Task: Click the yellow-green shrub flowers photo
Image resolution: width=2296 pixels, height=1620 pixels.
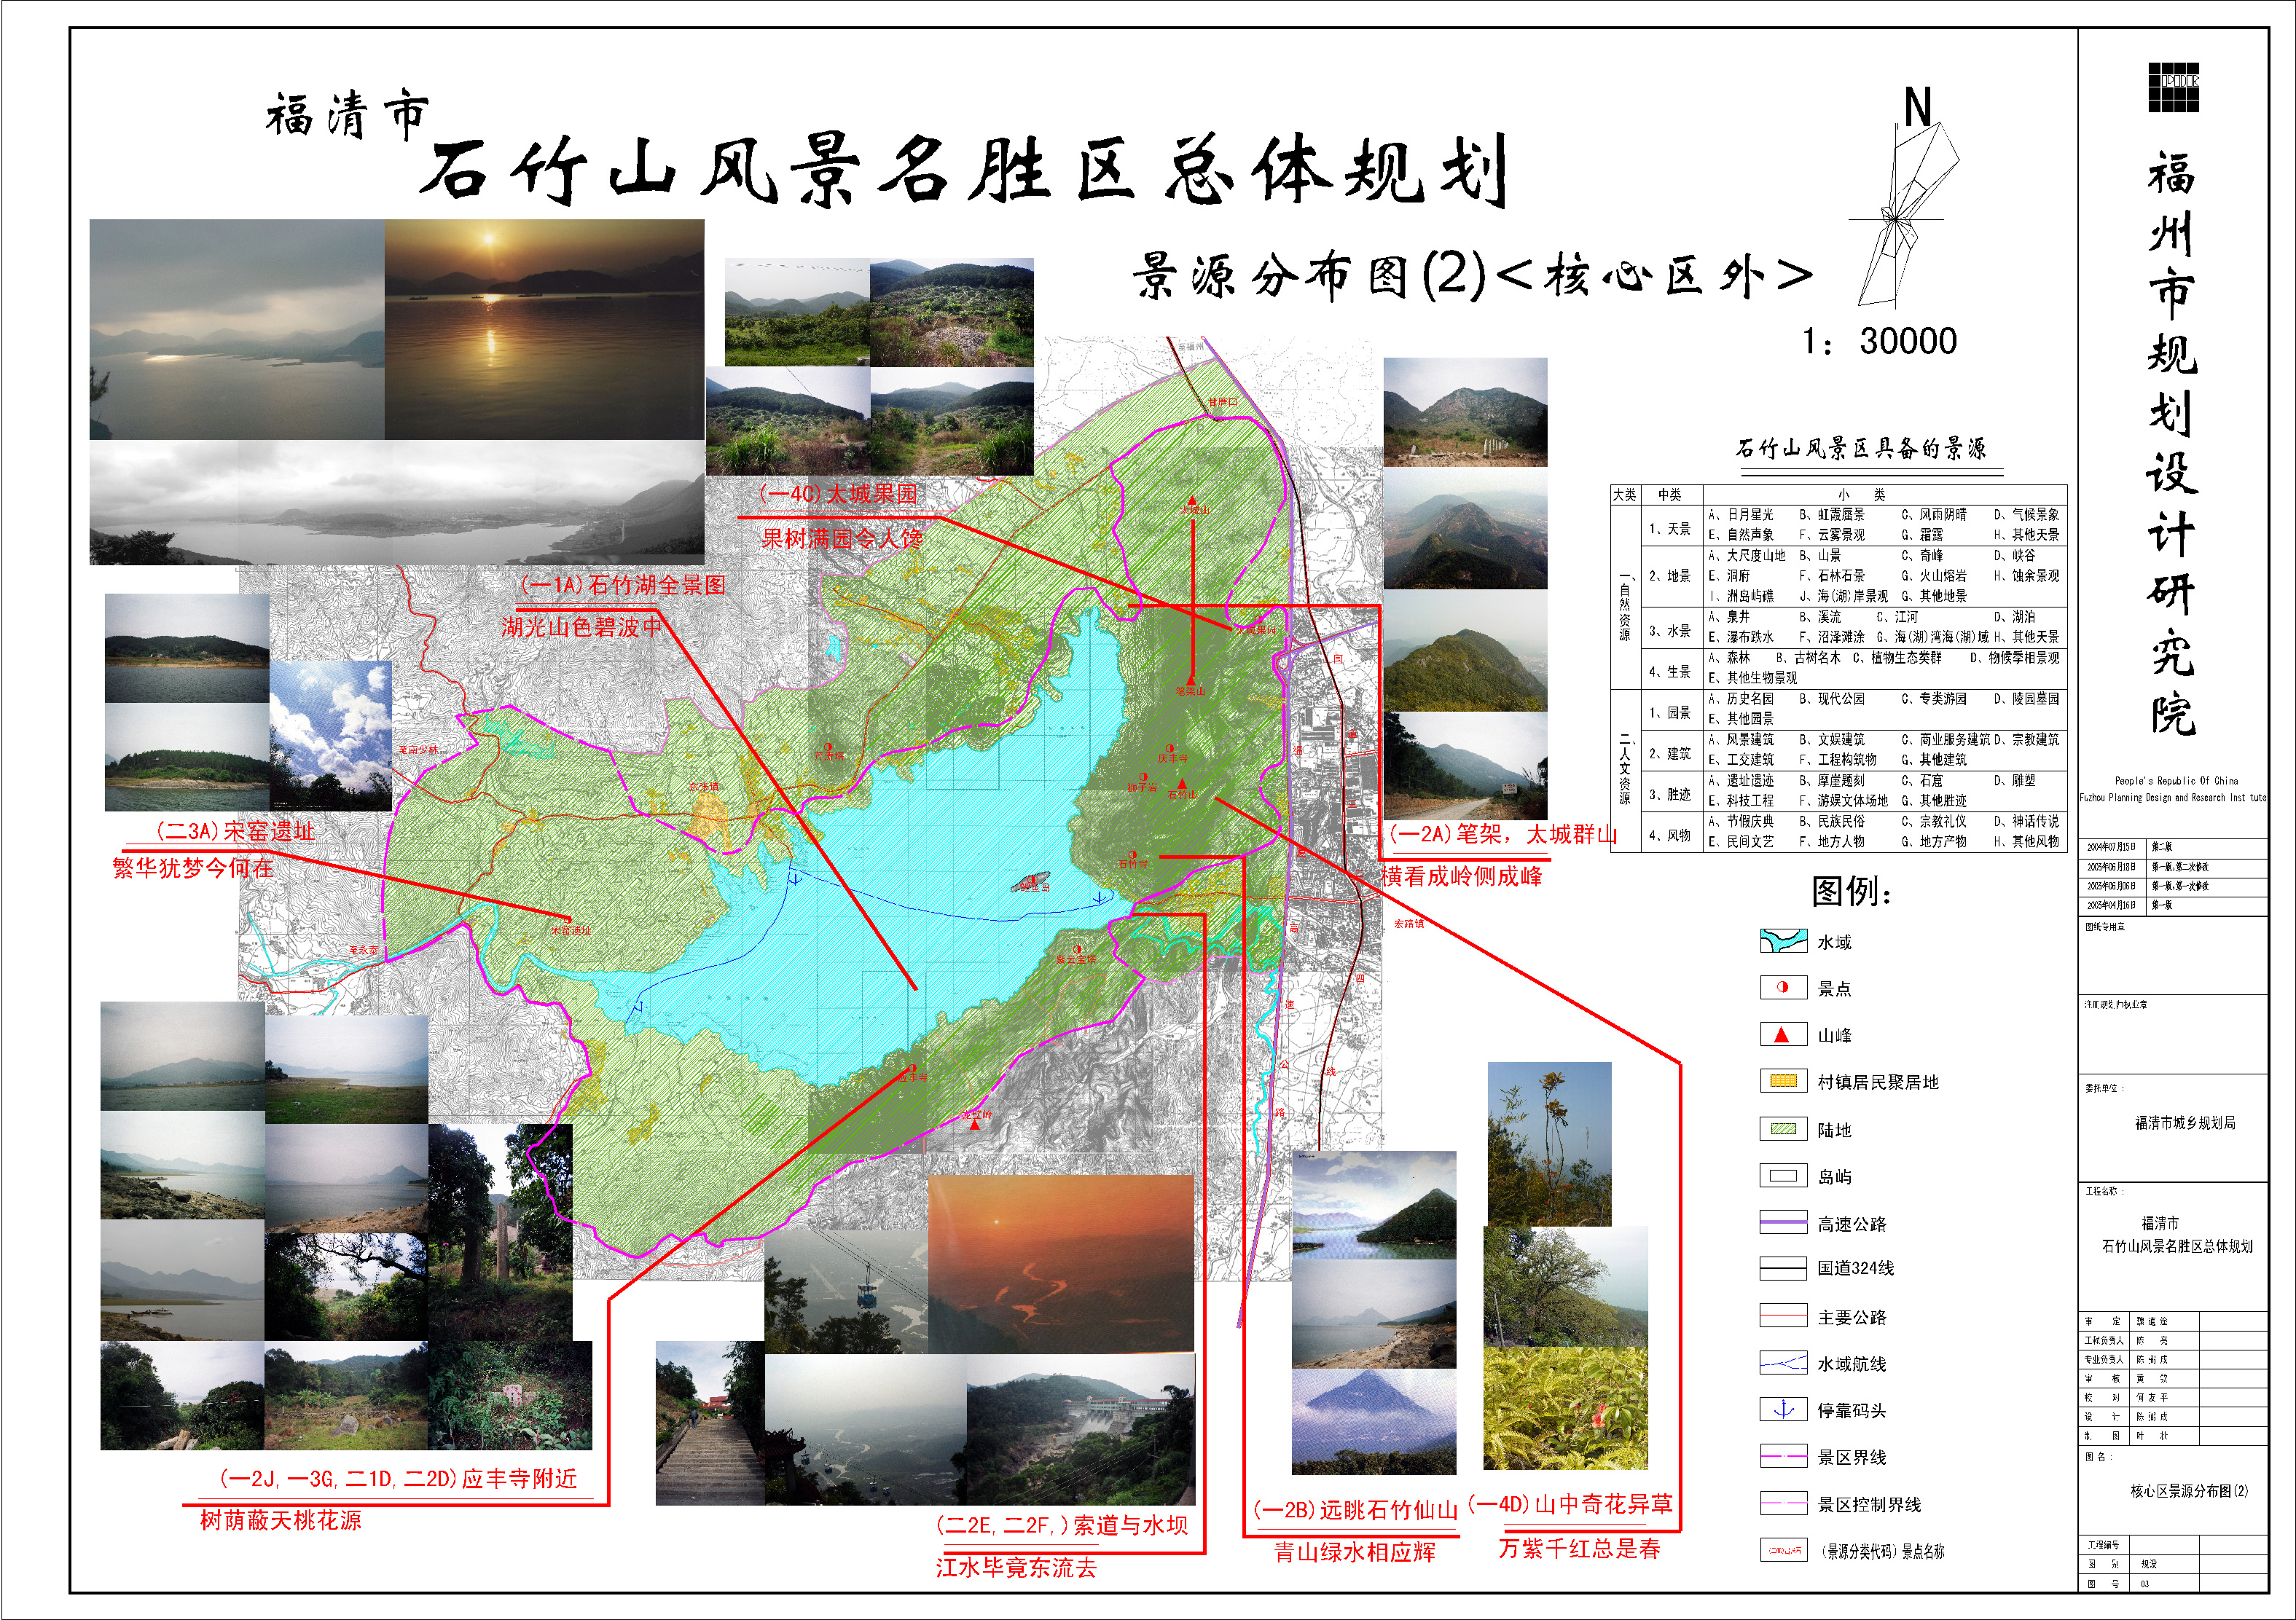Action: [x=1565, y=1407]
